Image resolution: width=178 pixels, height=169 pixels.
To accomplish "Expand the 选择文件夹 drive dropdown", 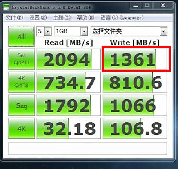I will click(x=163, y=31).
